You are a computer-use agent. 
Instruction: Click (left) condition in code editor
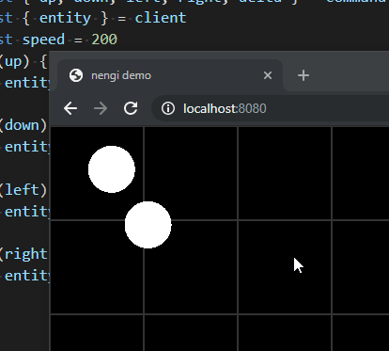[23, 190]
